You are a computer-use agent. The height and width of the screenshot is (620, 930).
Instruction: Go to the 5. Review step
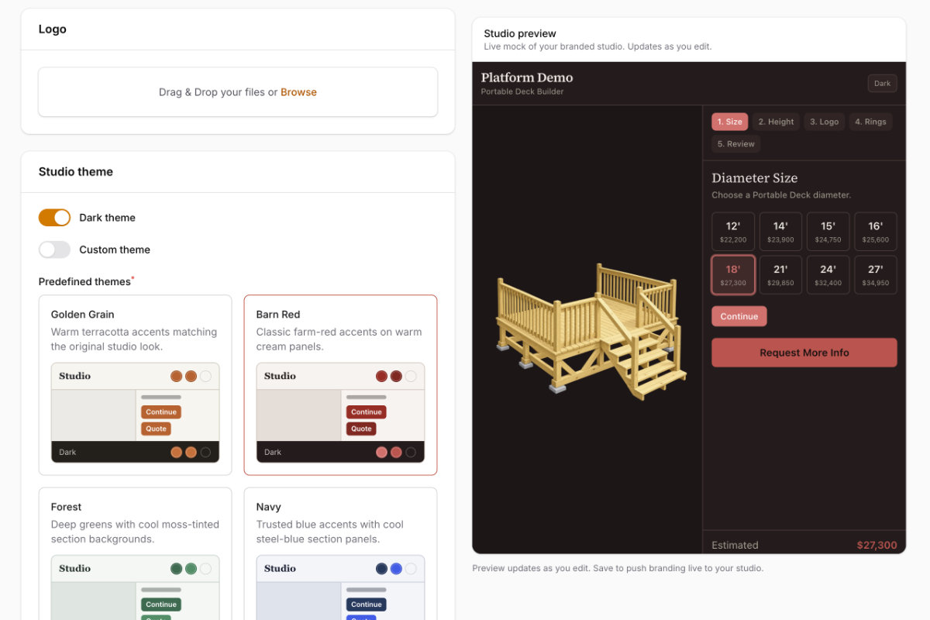(x=736, y=143)
